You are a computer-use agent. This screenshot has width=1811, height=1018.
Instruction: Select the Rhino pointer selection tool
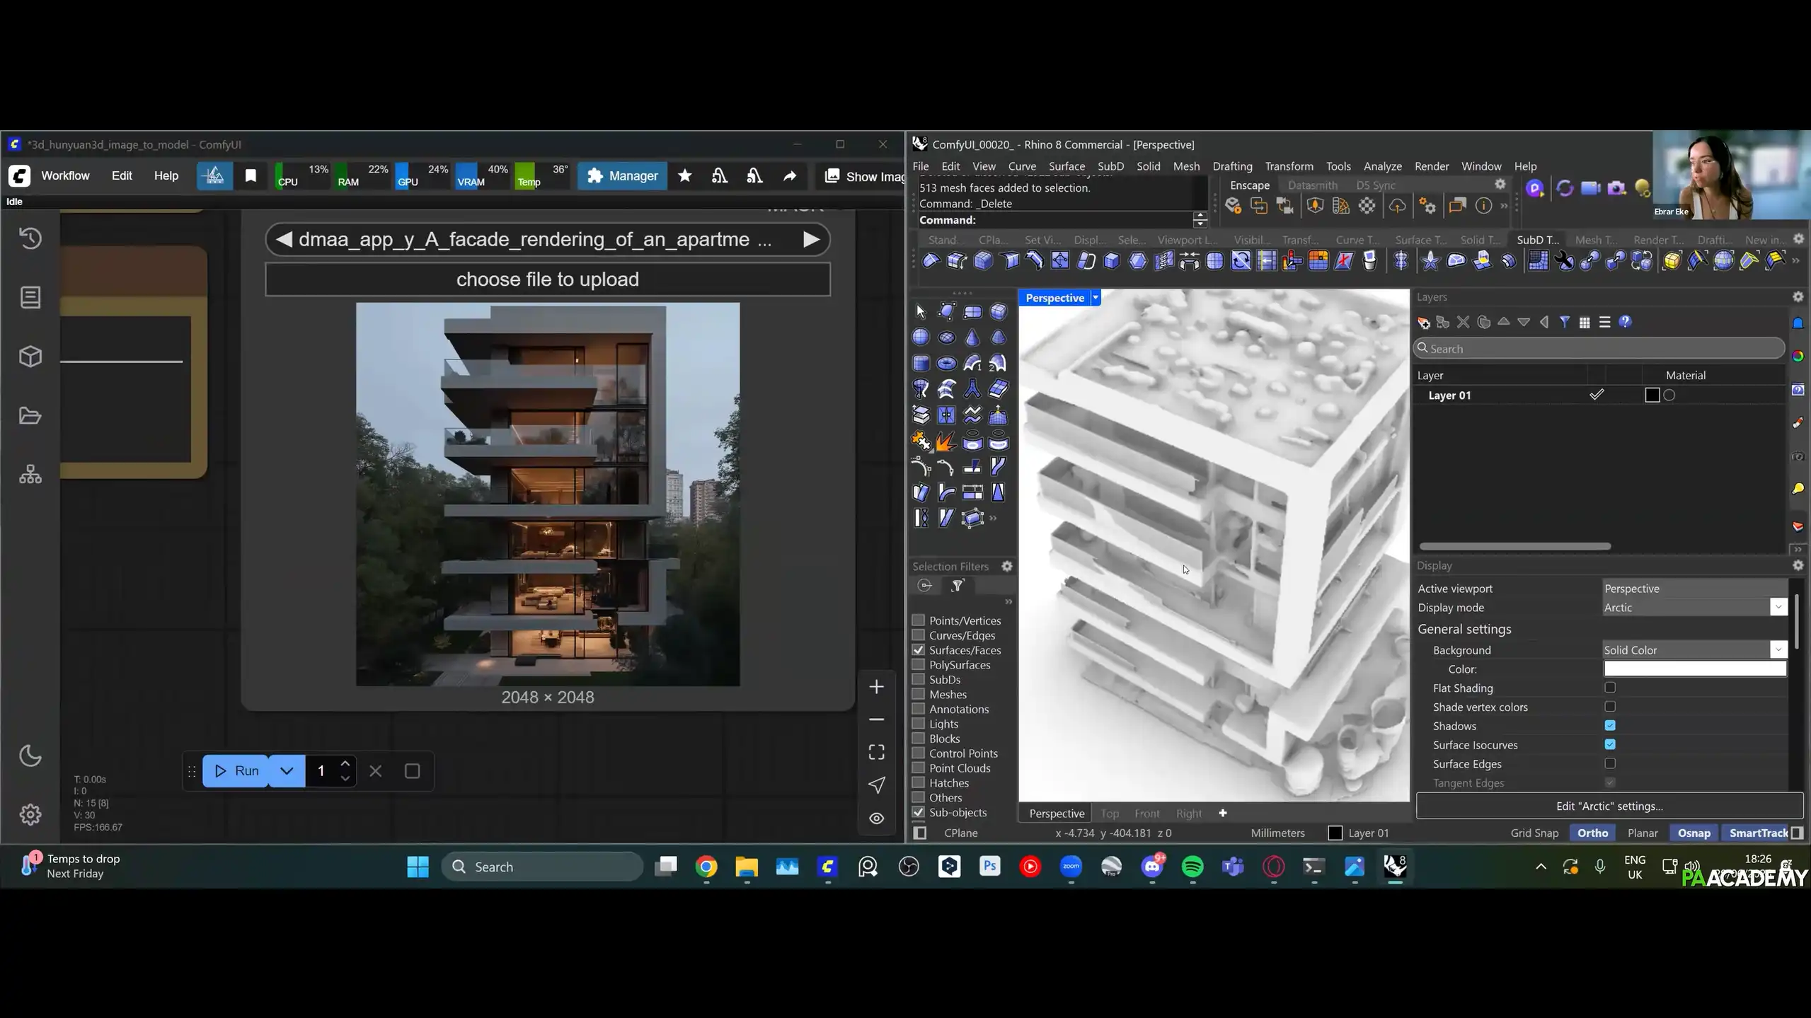921,312
